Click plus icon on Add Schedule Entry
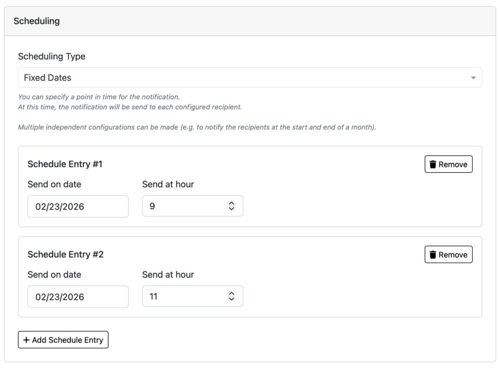This screenshot has height=368, width=499. point(26,340)
